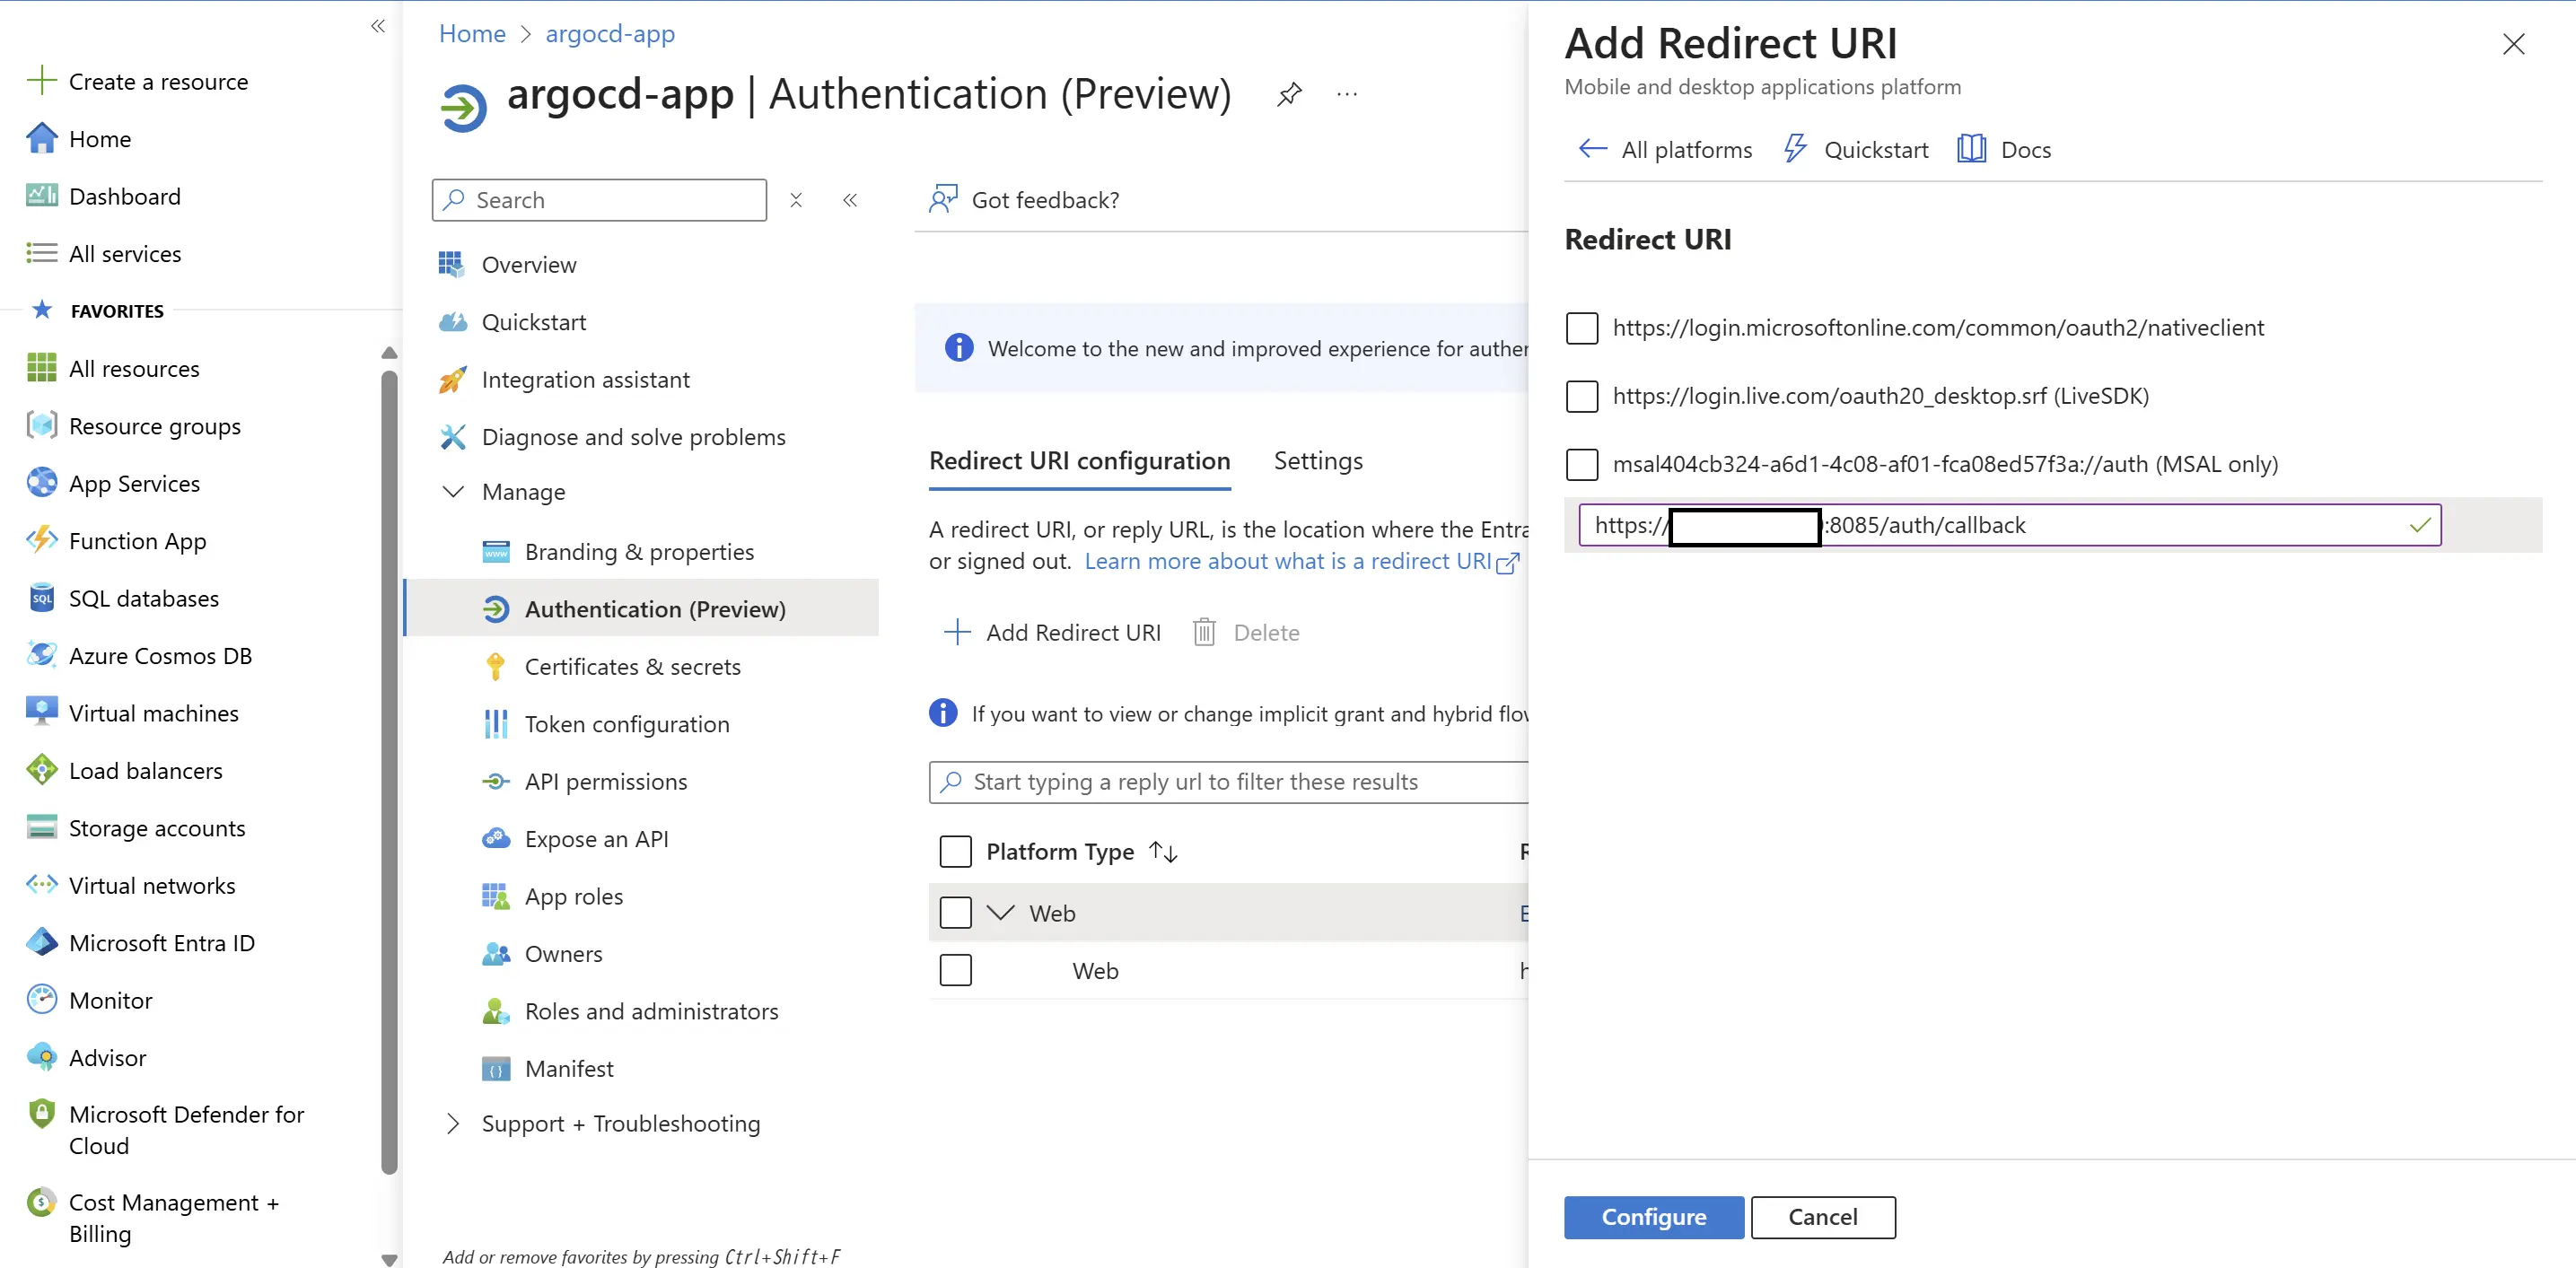Check the Web group row checkbox
The width and height of the screenshot is (2576, 1268).
(955, 912)
